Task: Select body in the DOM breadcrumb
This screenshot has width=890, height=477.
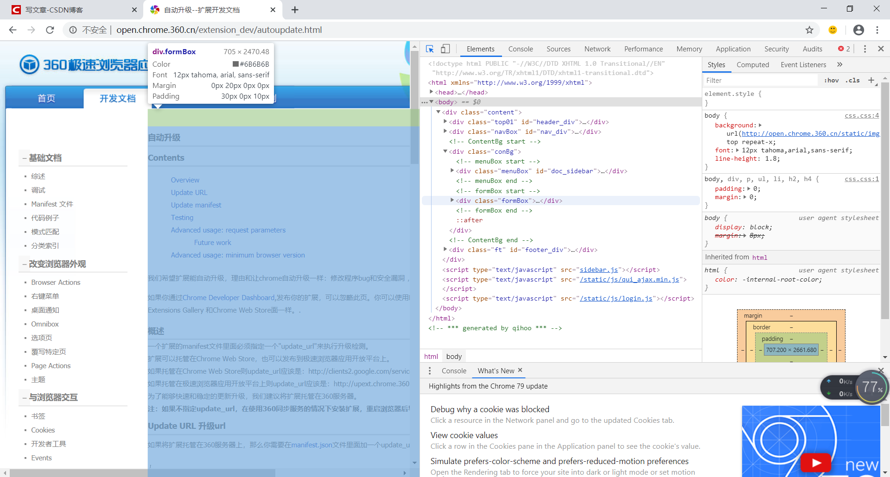Action: click(454, 356)
